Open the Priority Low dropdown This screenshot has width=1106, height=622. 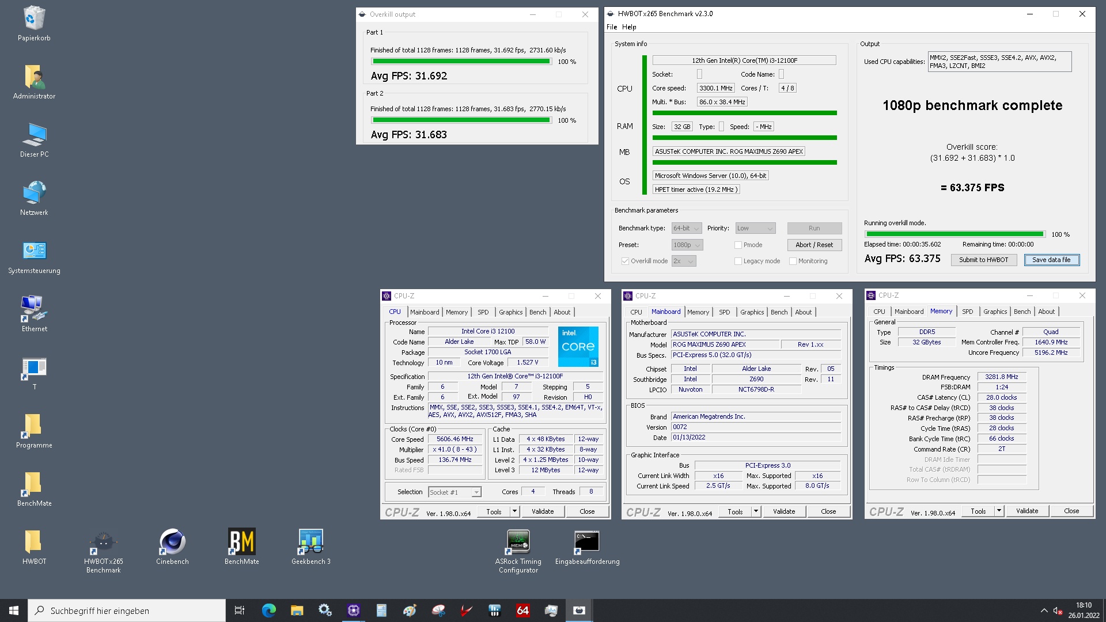[x=755, y=228]
